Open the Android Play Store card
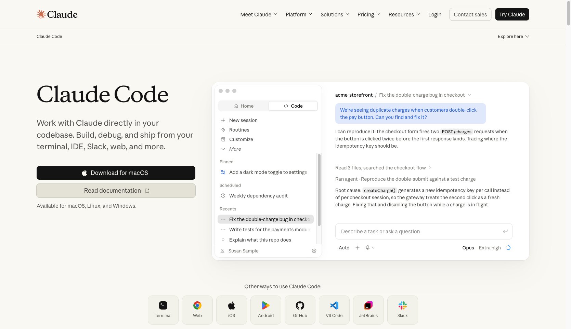571x329 pixels. (x=266, y=310)
